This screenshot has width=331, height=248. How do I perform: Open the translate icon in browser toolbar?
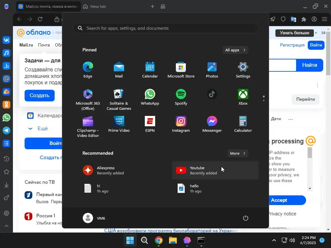point(294,19)
